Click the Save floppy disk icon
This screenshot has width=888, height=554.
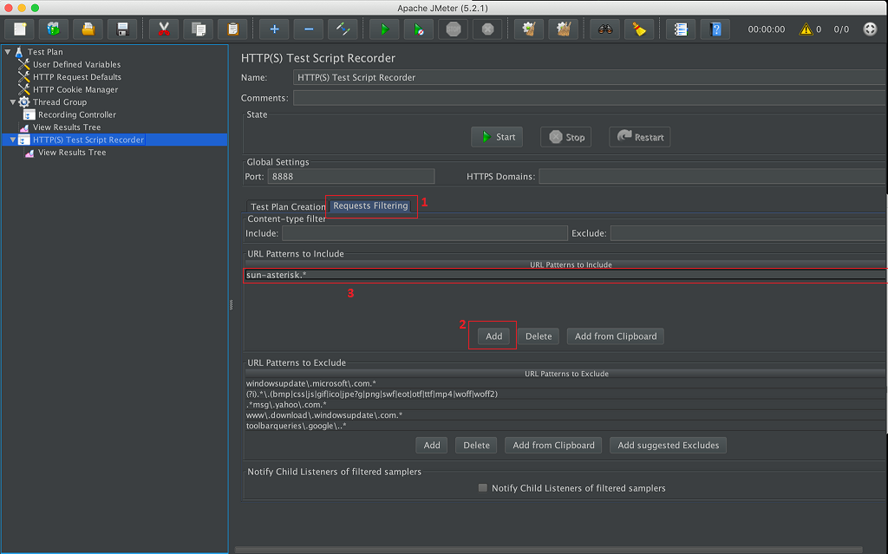pos(123,29)
